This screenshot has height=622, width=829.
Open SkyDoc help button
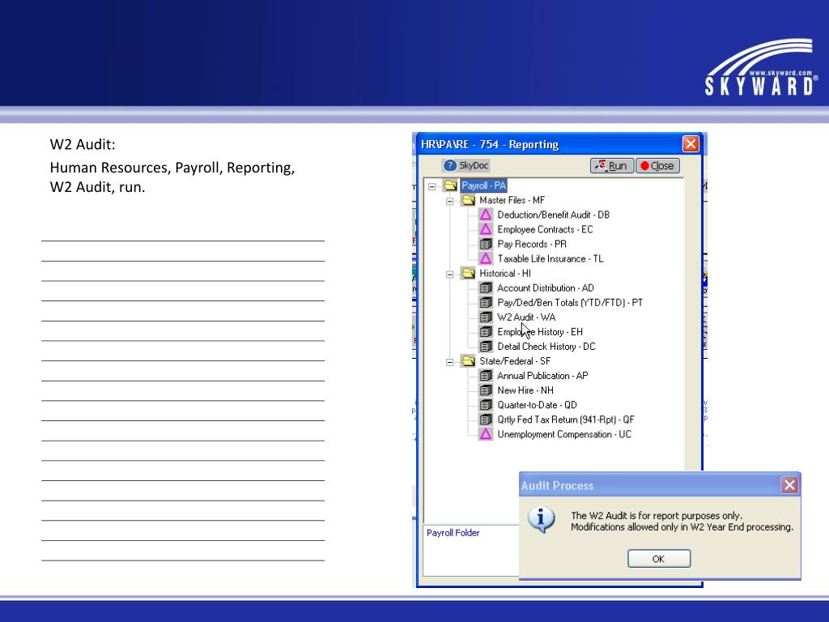[x=466, y=165]
